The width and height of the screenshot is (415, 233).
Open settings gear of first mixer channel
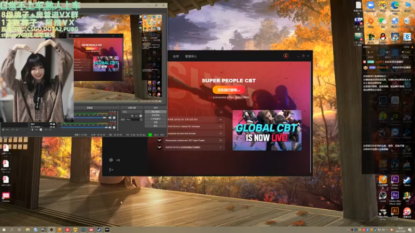click(114, 118)
